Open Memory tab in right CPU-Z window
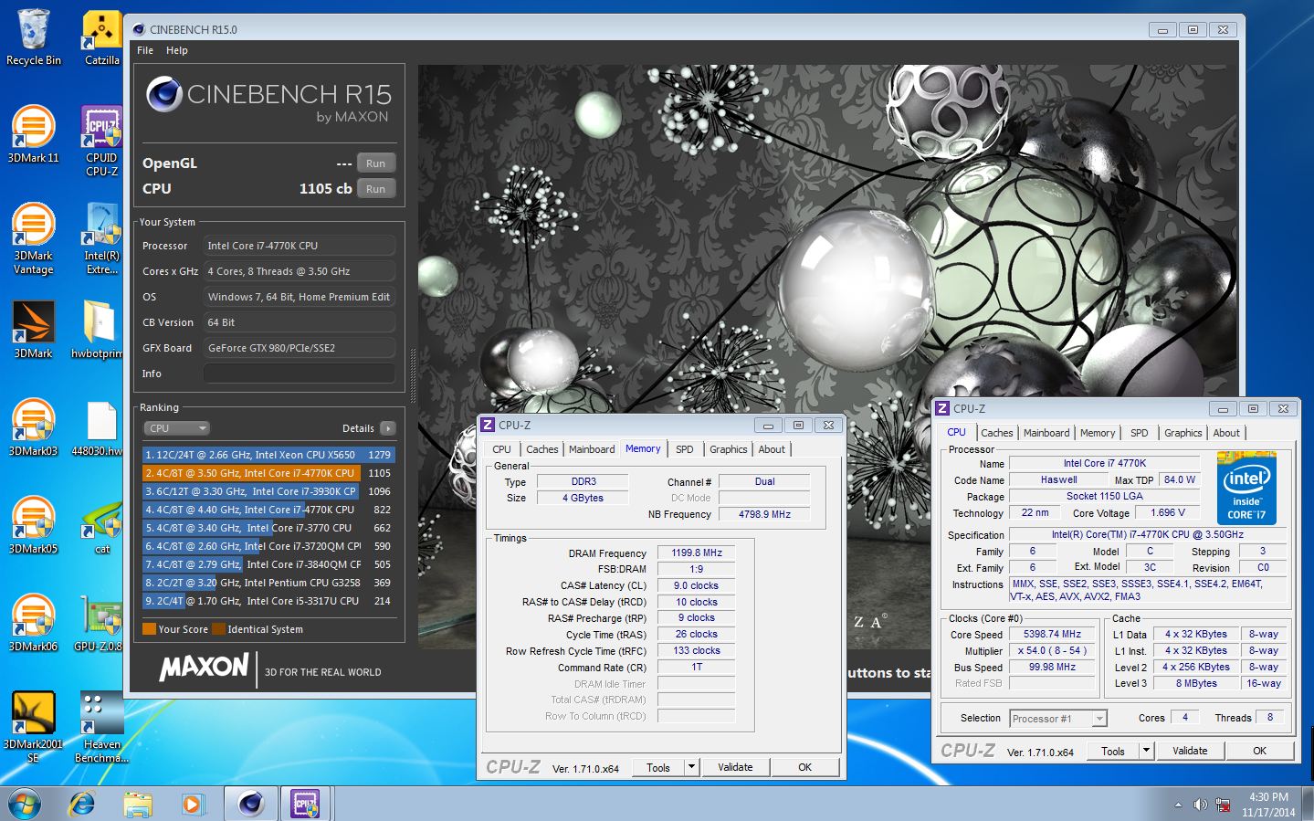The height and width of the screenshot is (821, 1314). [x=1098, y=433]
